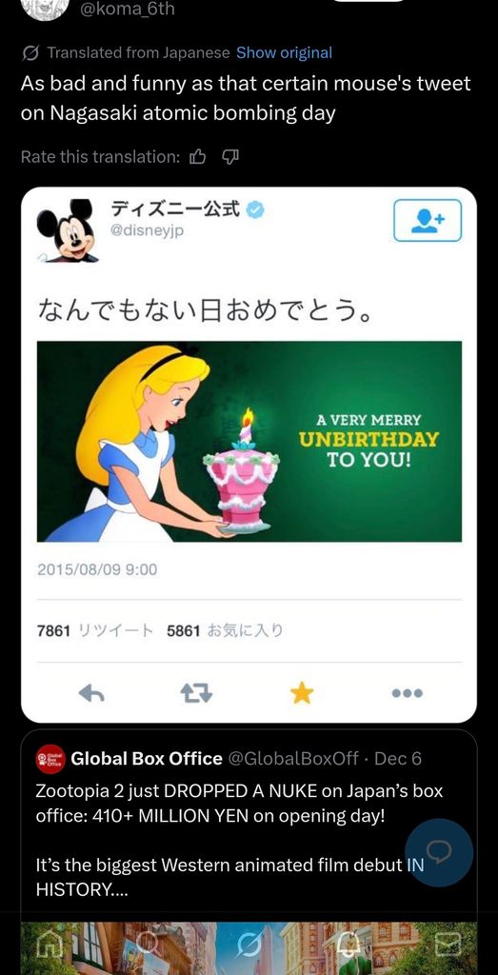The width and height of the screenshot is (498, 975).
Task: Tap the Mickey Mouse profile avatar
Action: click(x=66, y=230)
